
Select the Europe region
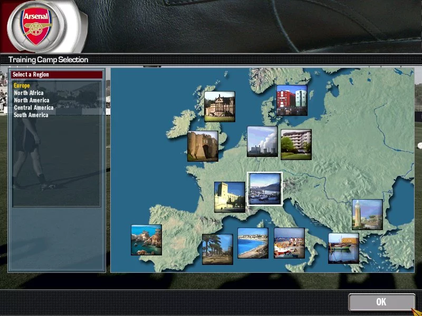click(x=22, y=85)
